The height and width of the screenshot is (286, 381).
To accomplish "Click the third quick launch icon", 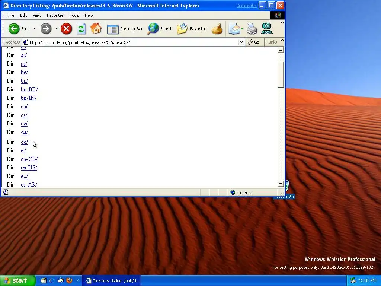I will point(61,280).
